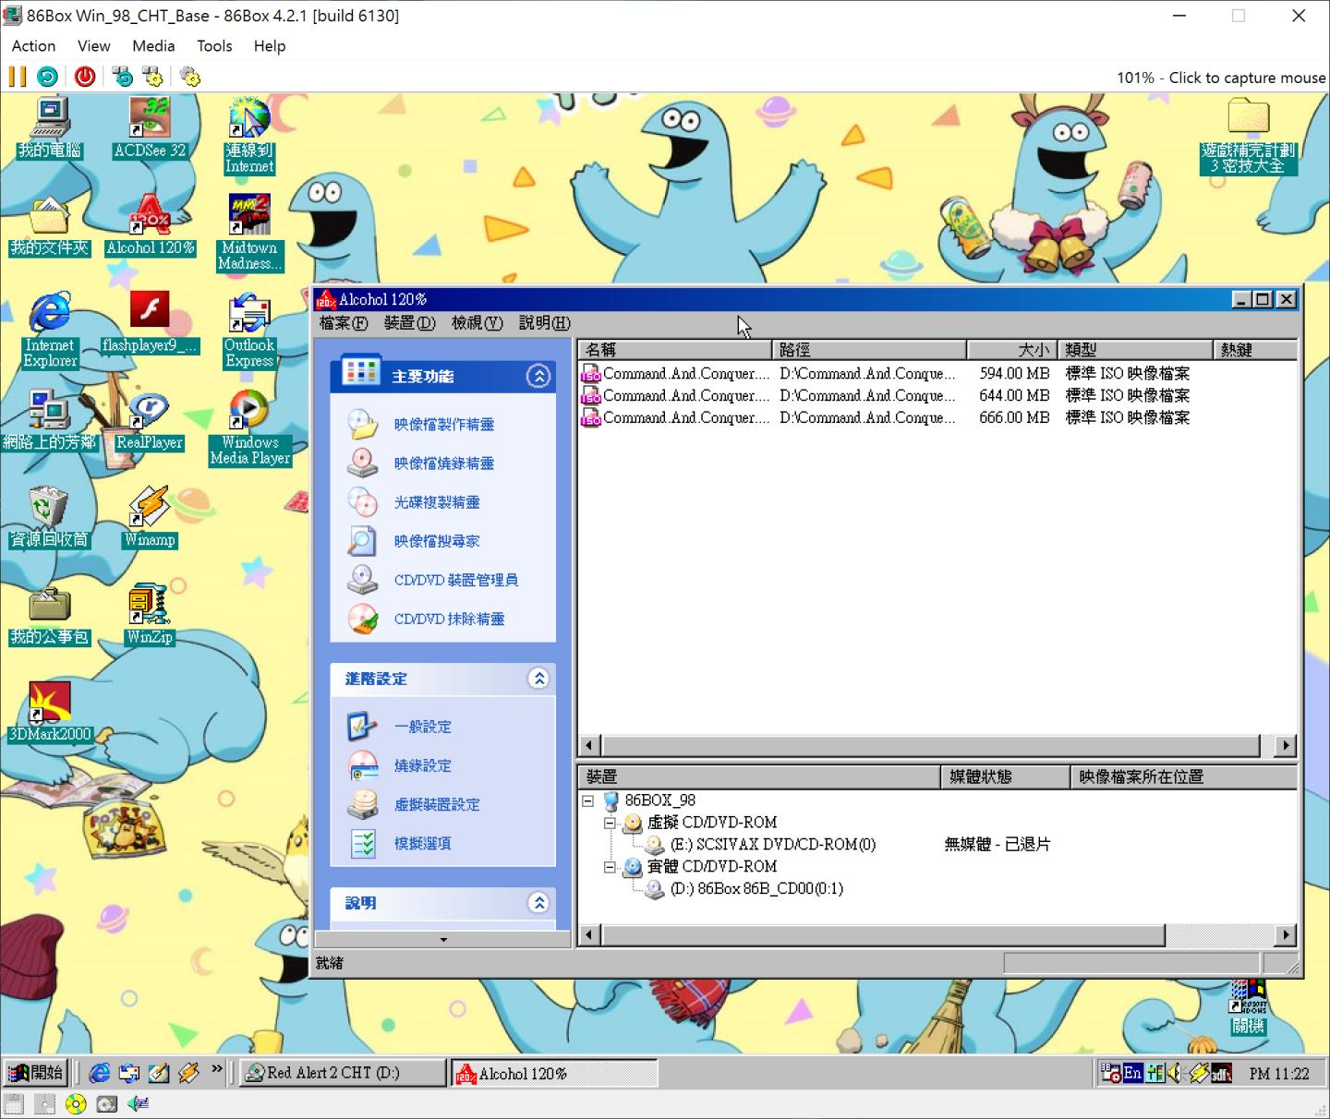
Task: Click the PM 11:22 taskbar clock
Action: click(x=1279, y=1074)
